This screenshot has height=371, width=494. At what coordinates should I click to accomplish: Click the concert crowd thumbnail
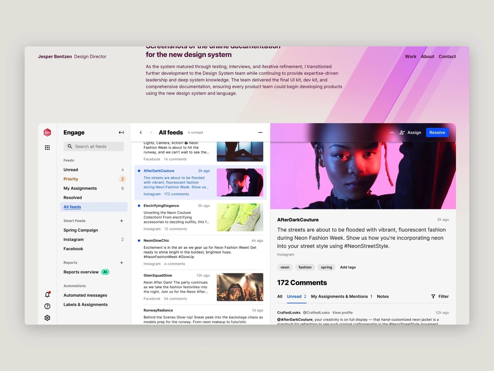[240, 287]
